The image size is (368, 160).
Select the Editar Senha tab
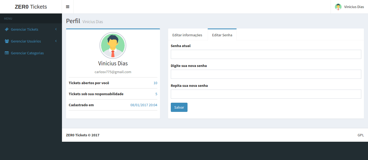coord(222,35)
